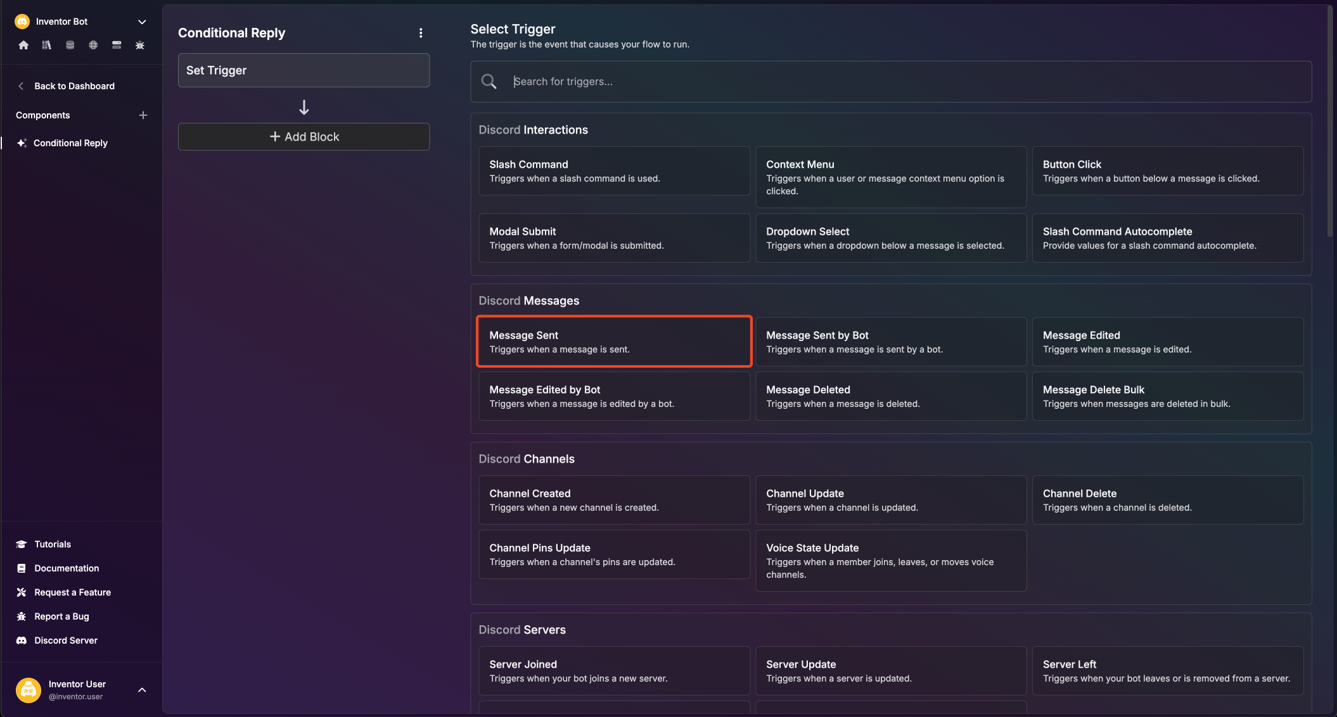Screen dimensions: 1337x717
Task: Open the Discord Server link
Action: click(66, 640)
